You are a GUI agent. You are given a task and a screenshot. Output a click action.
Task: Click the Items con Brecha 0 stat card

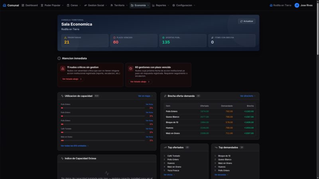coord(232,41)
